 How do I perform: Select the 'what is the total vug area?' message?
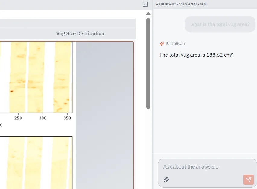point(220,24)
